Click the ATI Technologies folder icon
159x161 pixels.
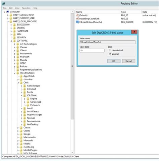point(18,44)
